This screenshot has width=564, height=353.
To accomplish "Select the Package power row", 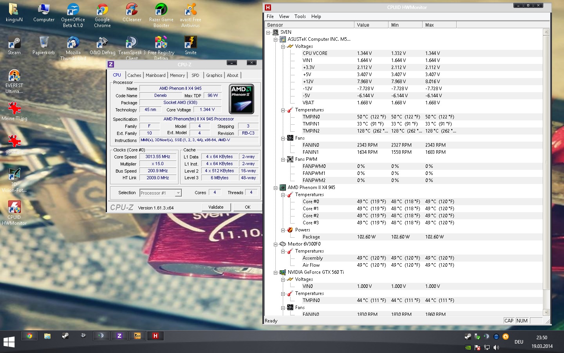I will click(x=404, y=237).
